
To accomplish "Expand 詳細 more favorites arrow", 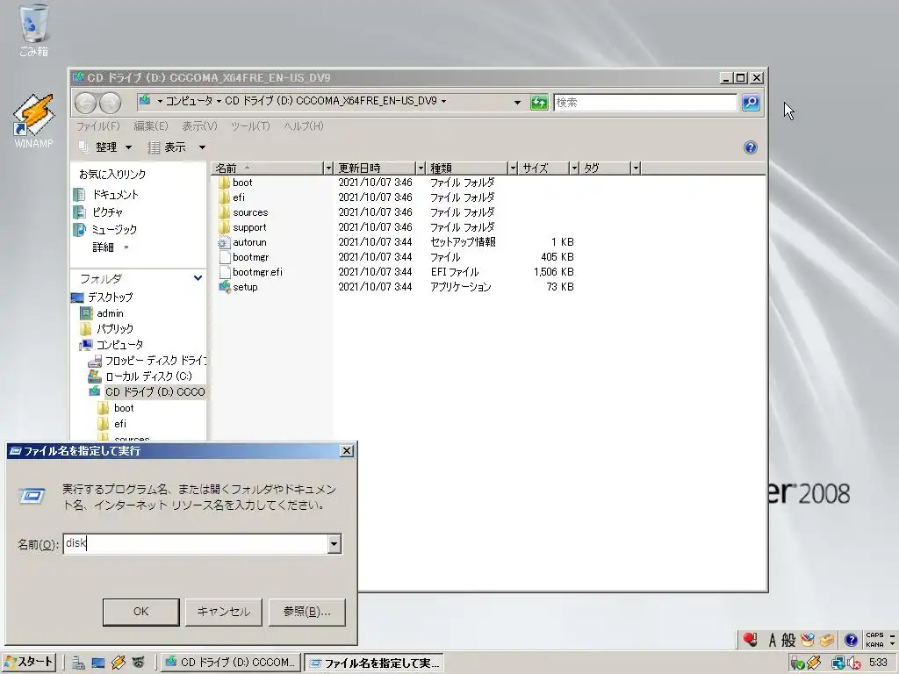I will (x=126, y=247).
